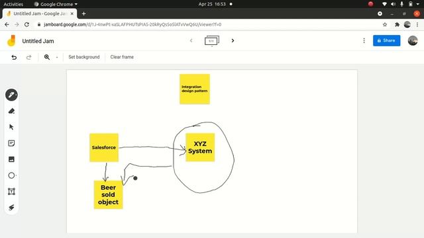
Task: Open a new Chrome tab
Action: [x=84, y=13]
